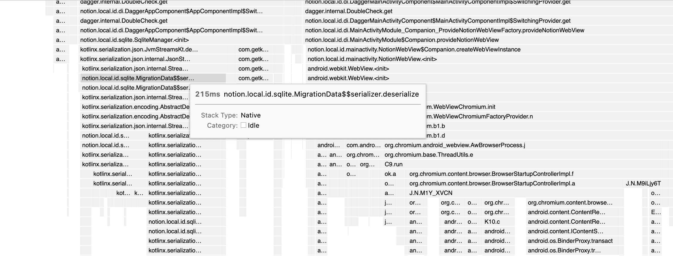Select the AwBrowserProcess.j frame

pos(455,145)
